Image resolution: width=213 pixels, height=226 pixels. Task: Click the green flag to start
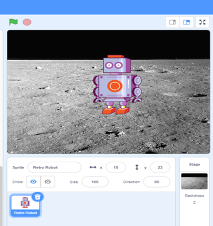click(x=13, y=22)
